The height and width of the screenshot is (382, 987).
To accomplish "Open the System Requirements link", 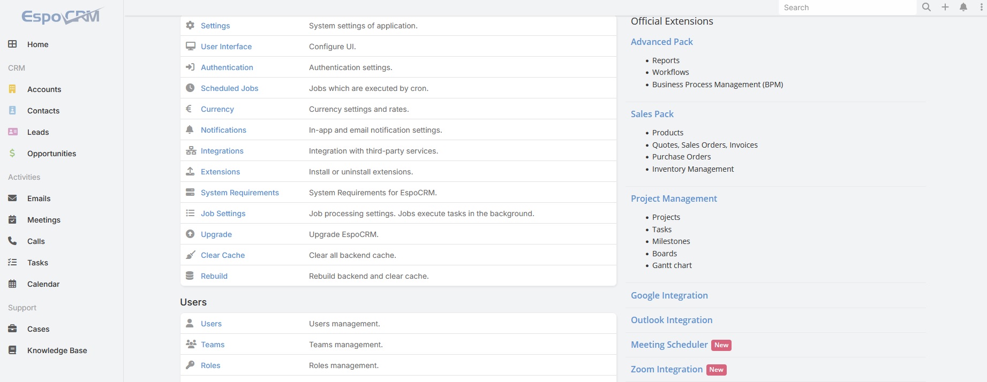I will (240, 193).
